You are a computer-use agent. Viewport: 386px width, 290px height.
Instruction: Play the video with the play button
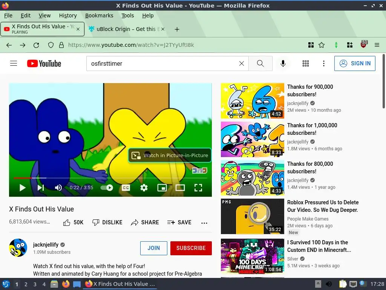click(x=22, y=188)
